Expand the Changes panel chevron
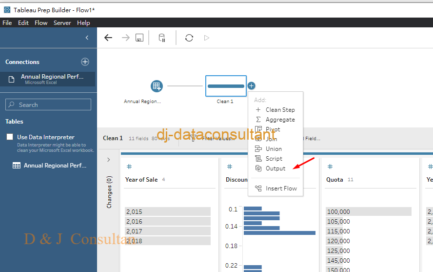This screenshot has height=272, width=433. [x=108, y=160]
